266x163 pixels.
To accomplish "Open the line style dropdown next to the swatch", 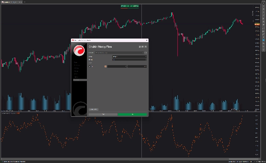I will pos(117,66).
